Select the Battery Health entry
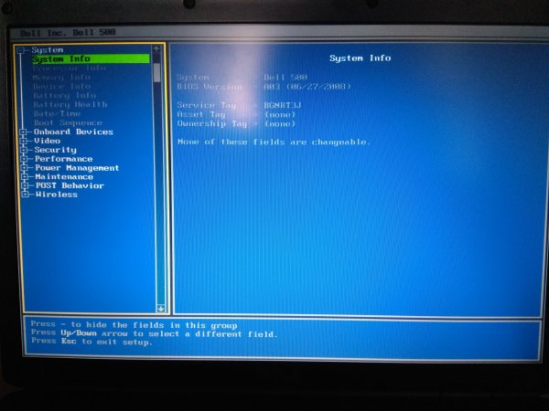This screenshot has width=549, height=411. [70, 104]
